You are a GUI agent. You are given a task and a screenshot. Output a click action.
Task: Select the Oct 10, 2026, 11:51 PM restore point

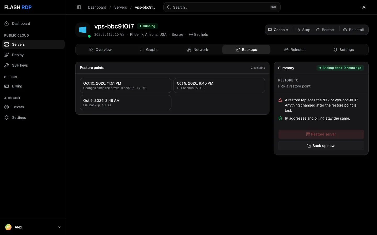pos(126,85)
